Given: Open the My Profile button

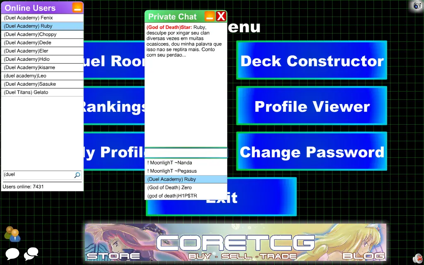Looking at the screenshot, I should click(114, 151).
